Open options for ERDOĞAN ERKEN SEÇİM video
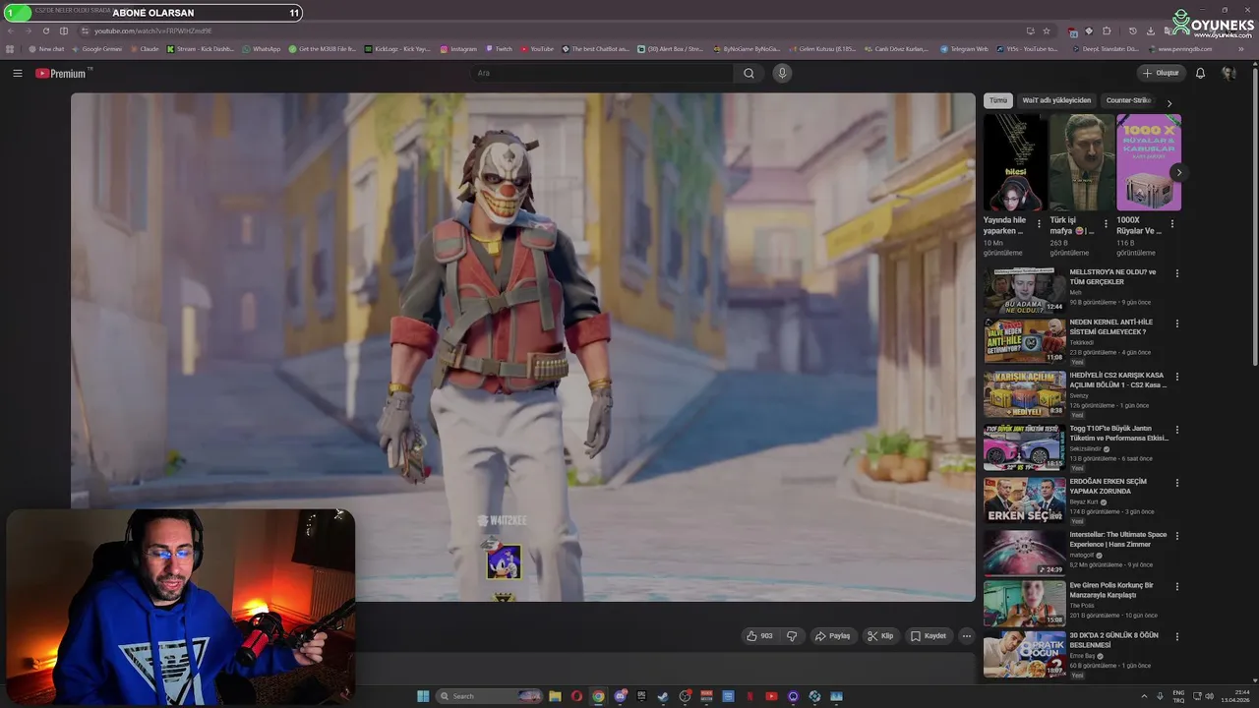The height and width of the screenshot is (708, 1259). 1177,483
